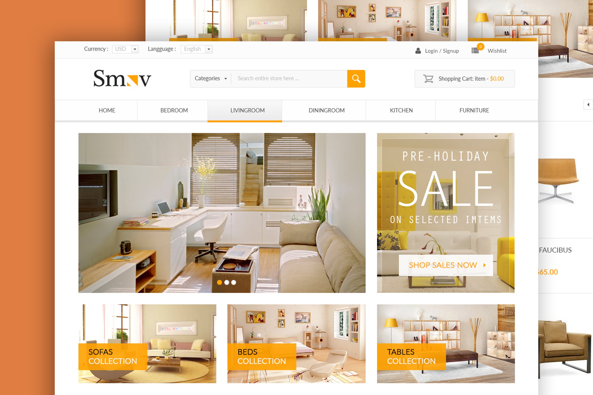Image resolution: width=593 pixels, height=395 pixels.
Task: Select the BEDROOM menu item
Action: [174, 110]
